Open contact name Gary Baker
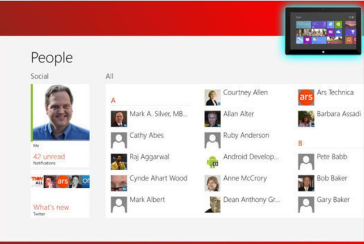The width and height of the screenshot is (364, 244). click(333, 199)
